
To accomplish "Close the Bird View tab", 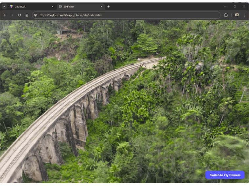I will (101, 6).
